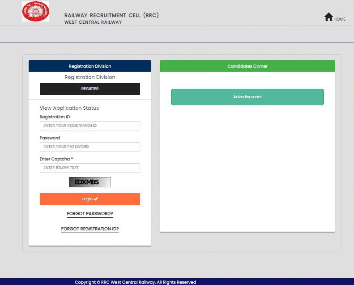Open the Advertisement button in Candidates Corner
The width and height of the screenshot is (354, 285).
(247, 97)
